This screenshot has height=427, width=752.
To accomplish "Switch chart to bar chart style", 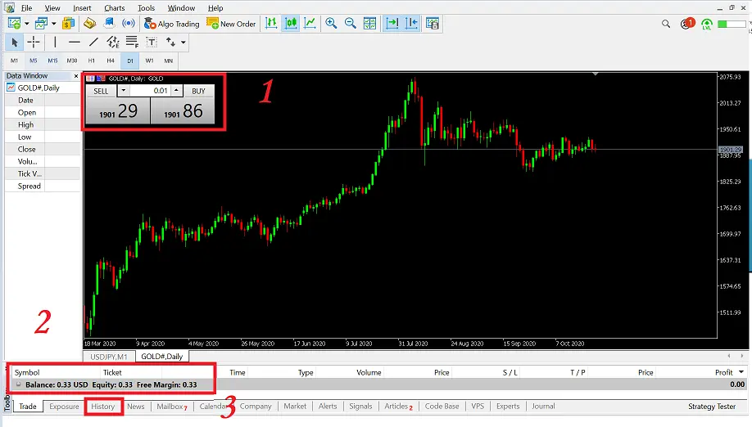I will pos(271,24).
